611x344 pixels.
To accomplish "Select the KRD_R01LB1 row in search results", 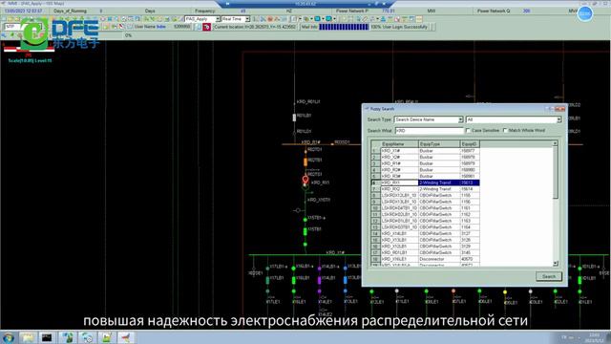I will [425, 252].
